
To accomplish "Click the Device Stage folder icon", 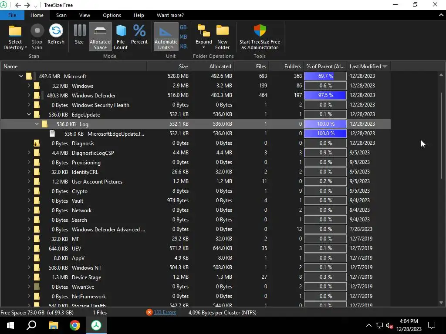I will click(x=37, y=277).
